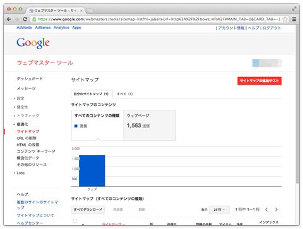303x229 pixels.
Task: Sort by the サイトマップ column header
Action: 113,225
